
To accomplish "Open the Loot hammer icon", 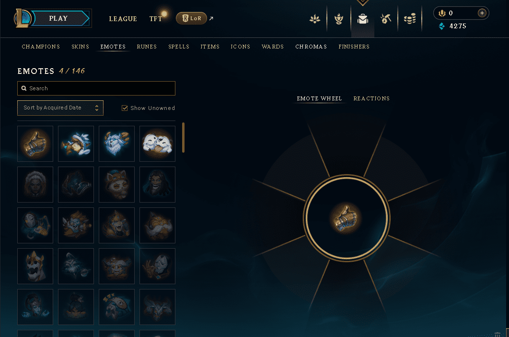I will click(x=386, y=19).
